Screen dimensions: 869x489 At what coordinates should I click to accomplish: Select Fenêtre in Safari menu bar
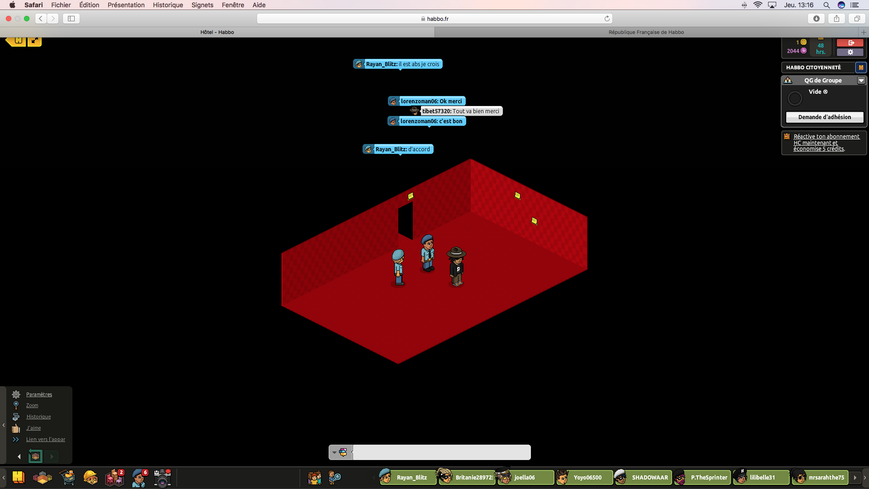pos(233,5)
